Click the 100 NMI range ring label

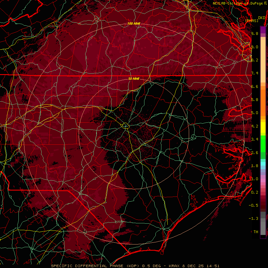pos(134,24)
